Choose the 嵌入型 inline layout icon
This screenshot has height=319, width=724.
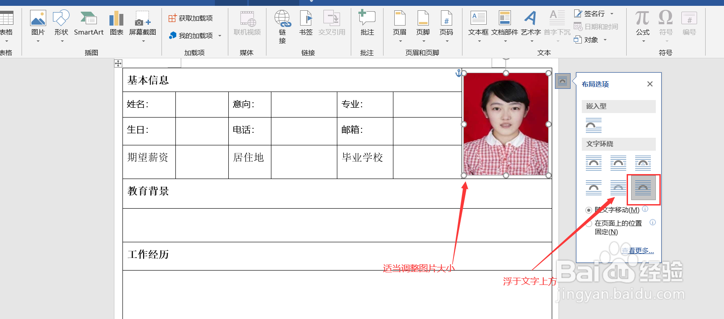pos(593,125)
